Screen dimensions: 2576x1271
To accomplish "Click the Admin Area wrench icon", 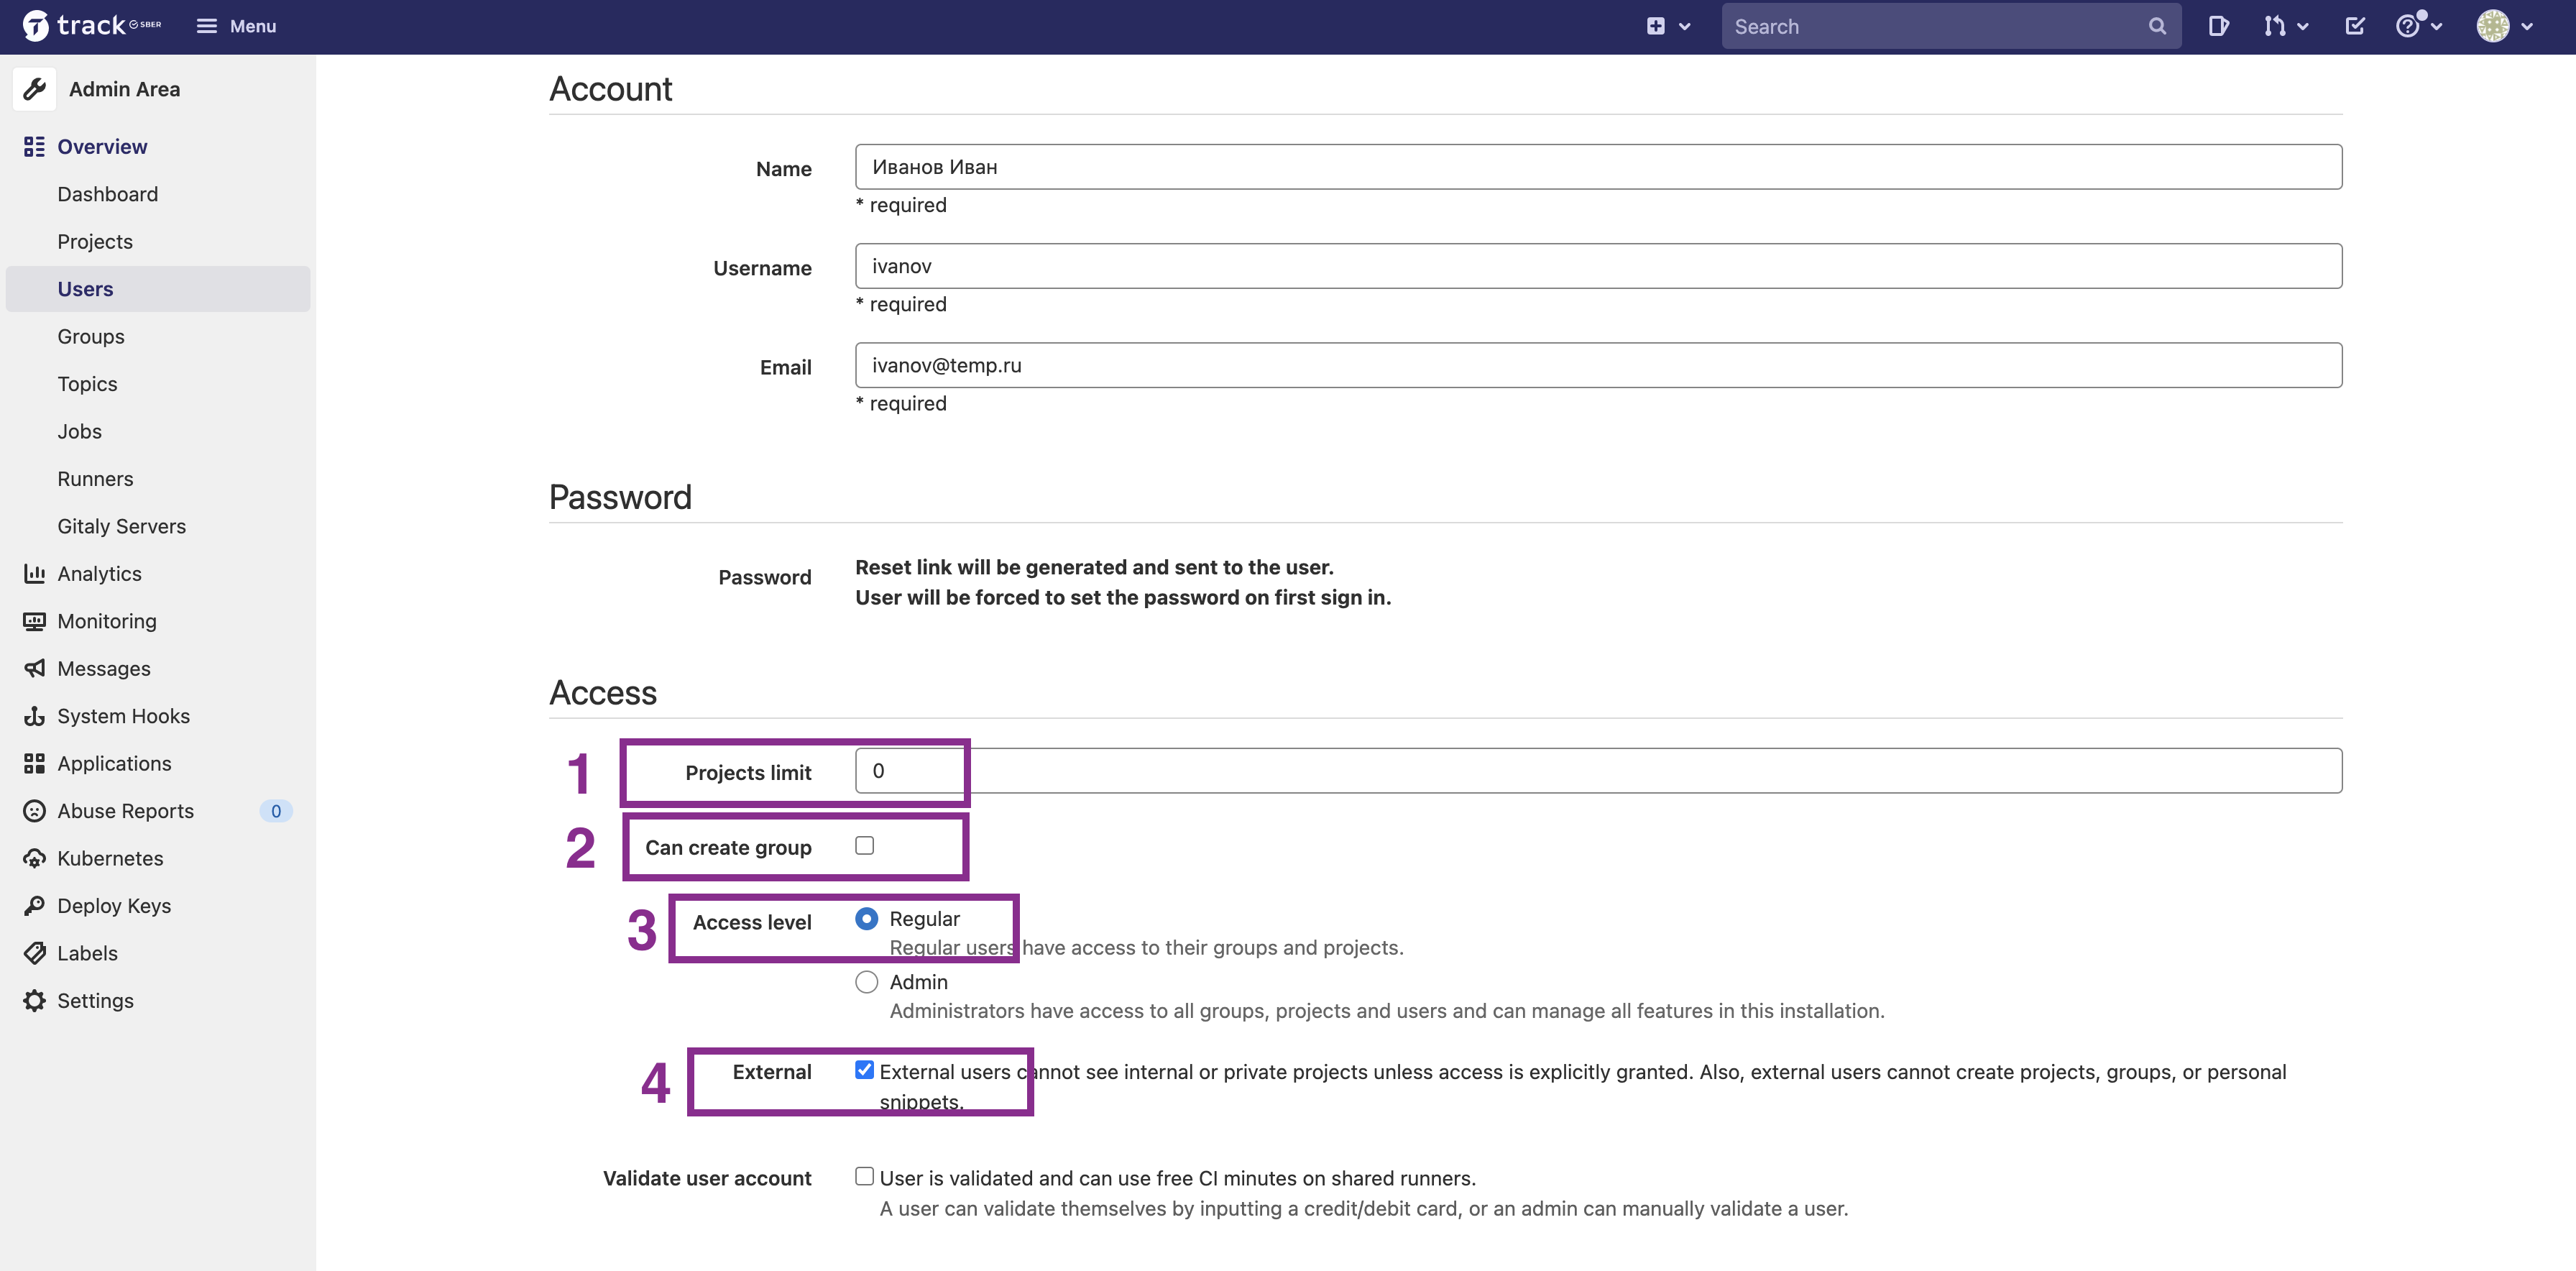I will [35, 89].
